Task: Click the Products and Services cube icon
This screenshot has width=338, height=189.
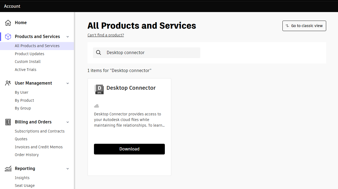Action: [8, 37]
